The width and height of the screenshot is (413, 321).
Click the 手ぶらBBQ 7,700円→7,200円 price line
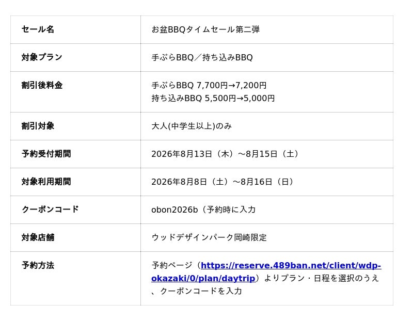(x=209, y=85)
